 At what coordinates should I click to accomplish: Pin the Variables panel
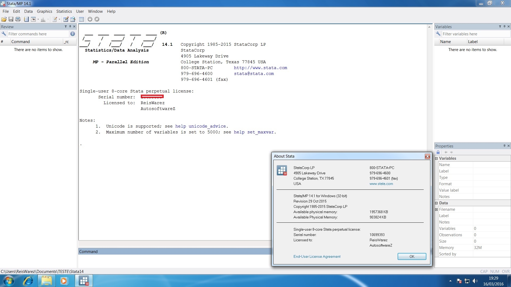coord(504,27)
